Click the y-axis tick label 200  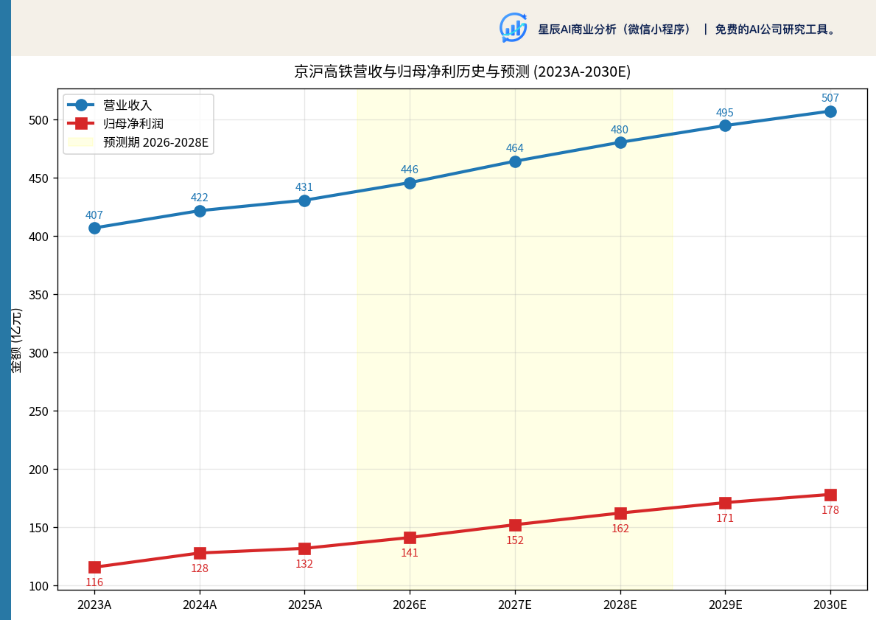[x=38, y=470]
